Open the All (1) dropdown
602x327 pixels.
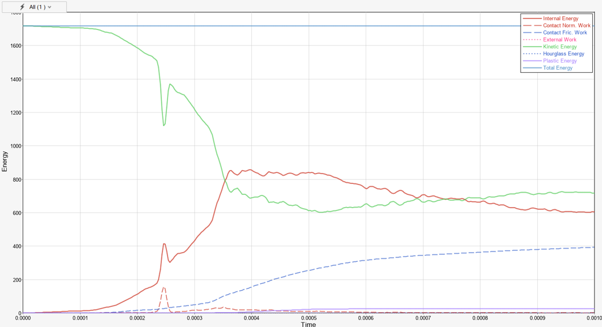(34, 7)
